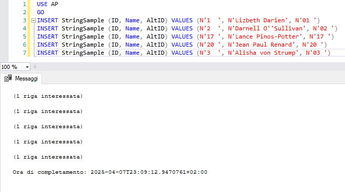This screenshot has width=345, height=192.
Task: Click the N'01 ' AltID value on line 3
Action: click(306, 20)
